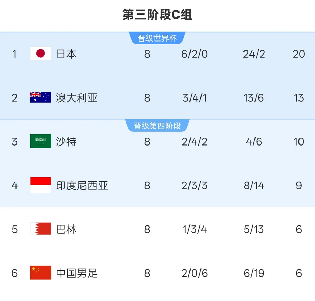Click the Indonesia flag icon

[x=41, y=185]
